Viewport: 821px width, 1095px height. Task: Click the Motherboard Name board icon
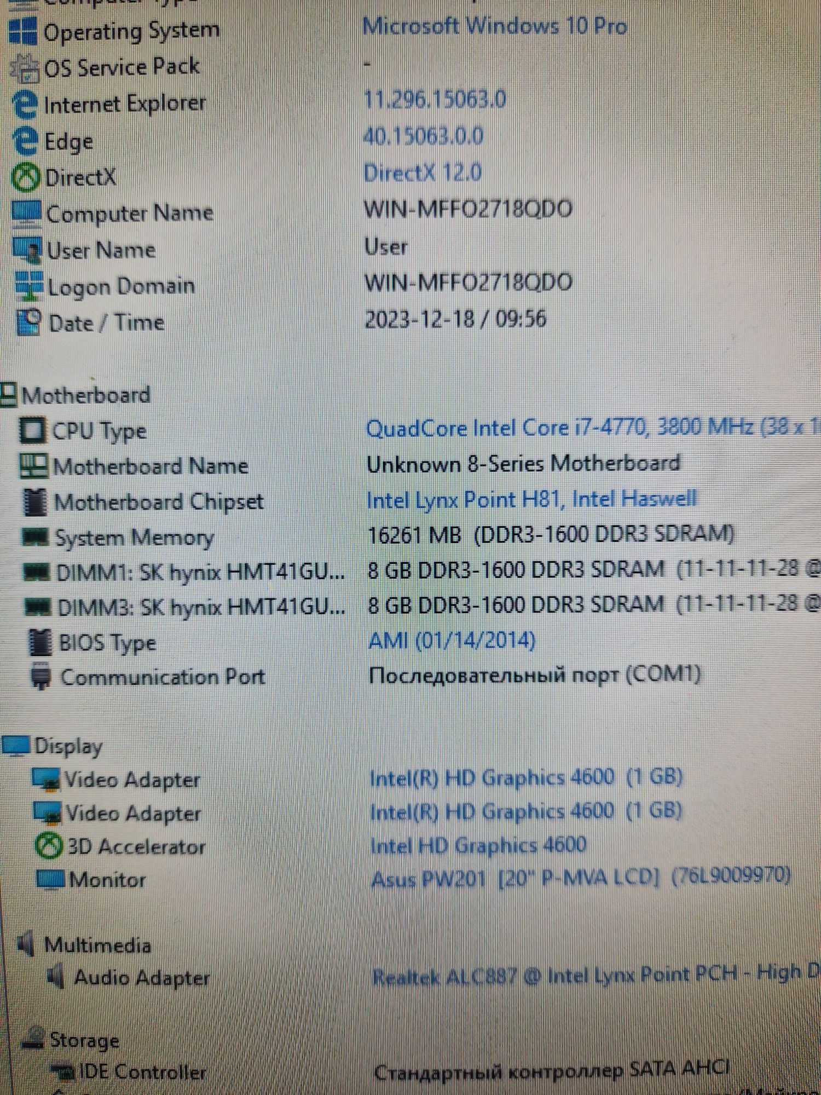[34, 466]
